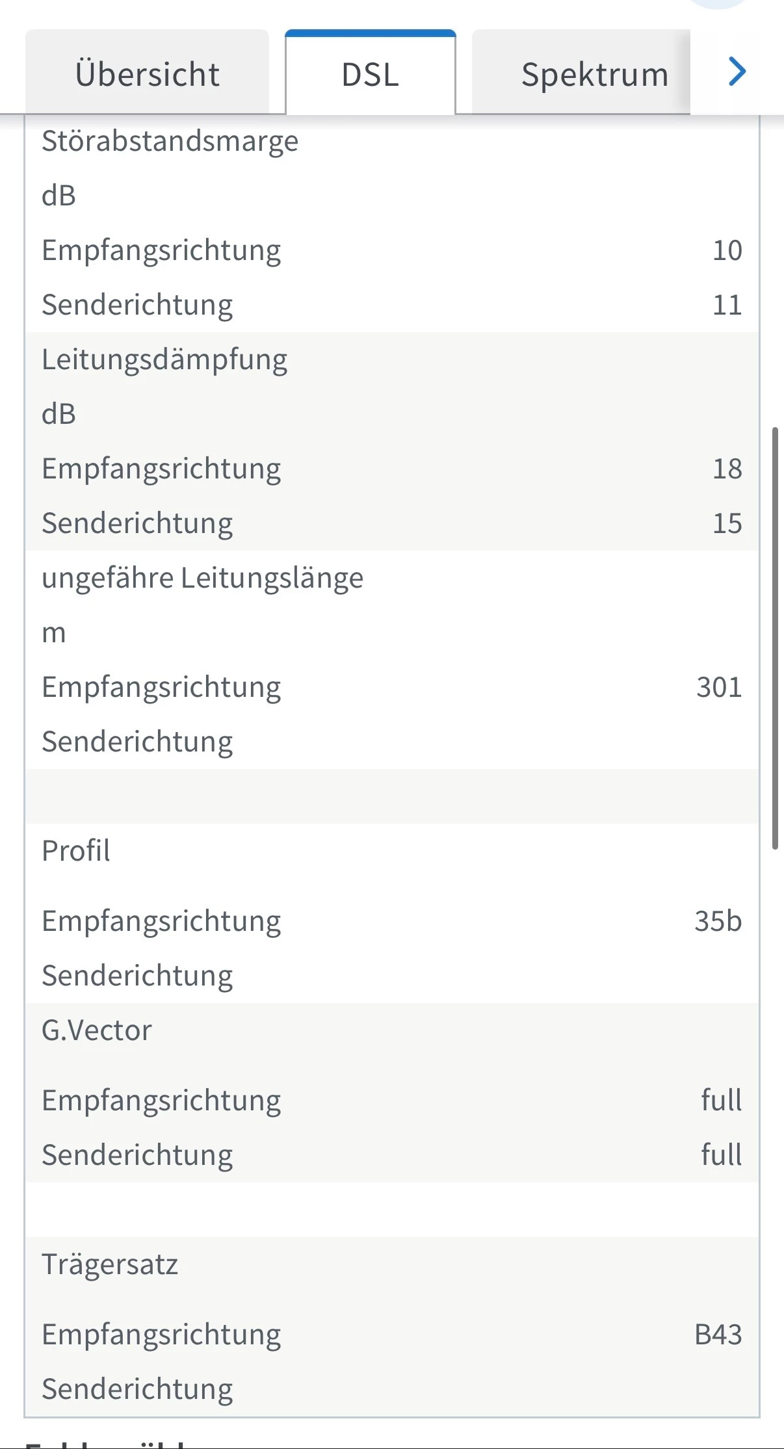
Task: Select Störabstandsmarge Senderichtung value 11
Action: [x=727, y=305]
